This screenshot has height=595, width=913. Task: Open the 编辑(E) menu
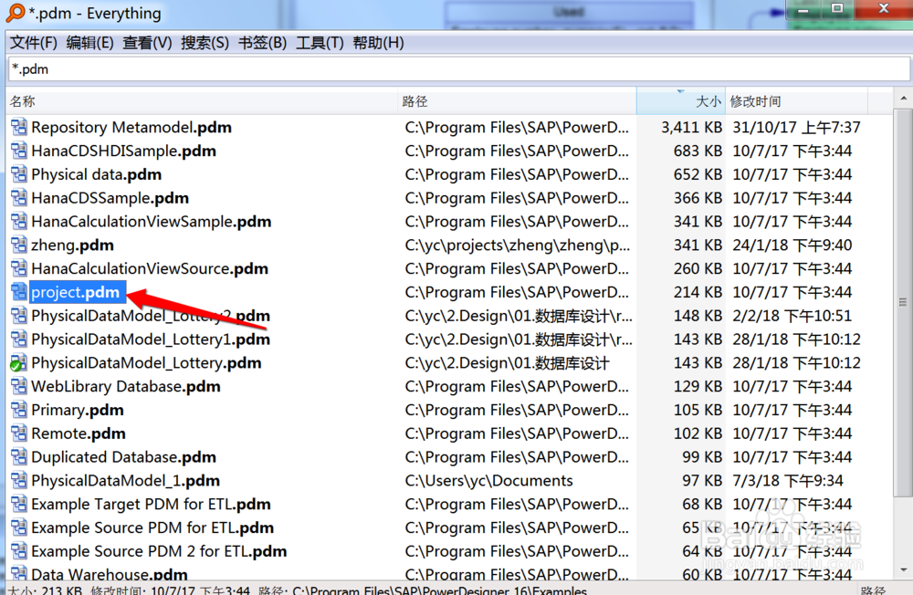(x=89, y=43)
